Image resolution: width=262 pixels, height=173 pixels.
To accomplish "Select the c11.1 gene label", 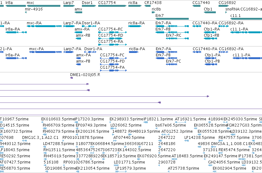I will coord(236,15).
